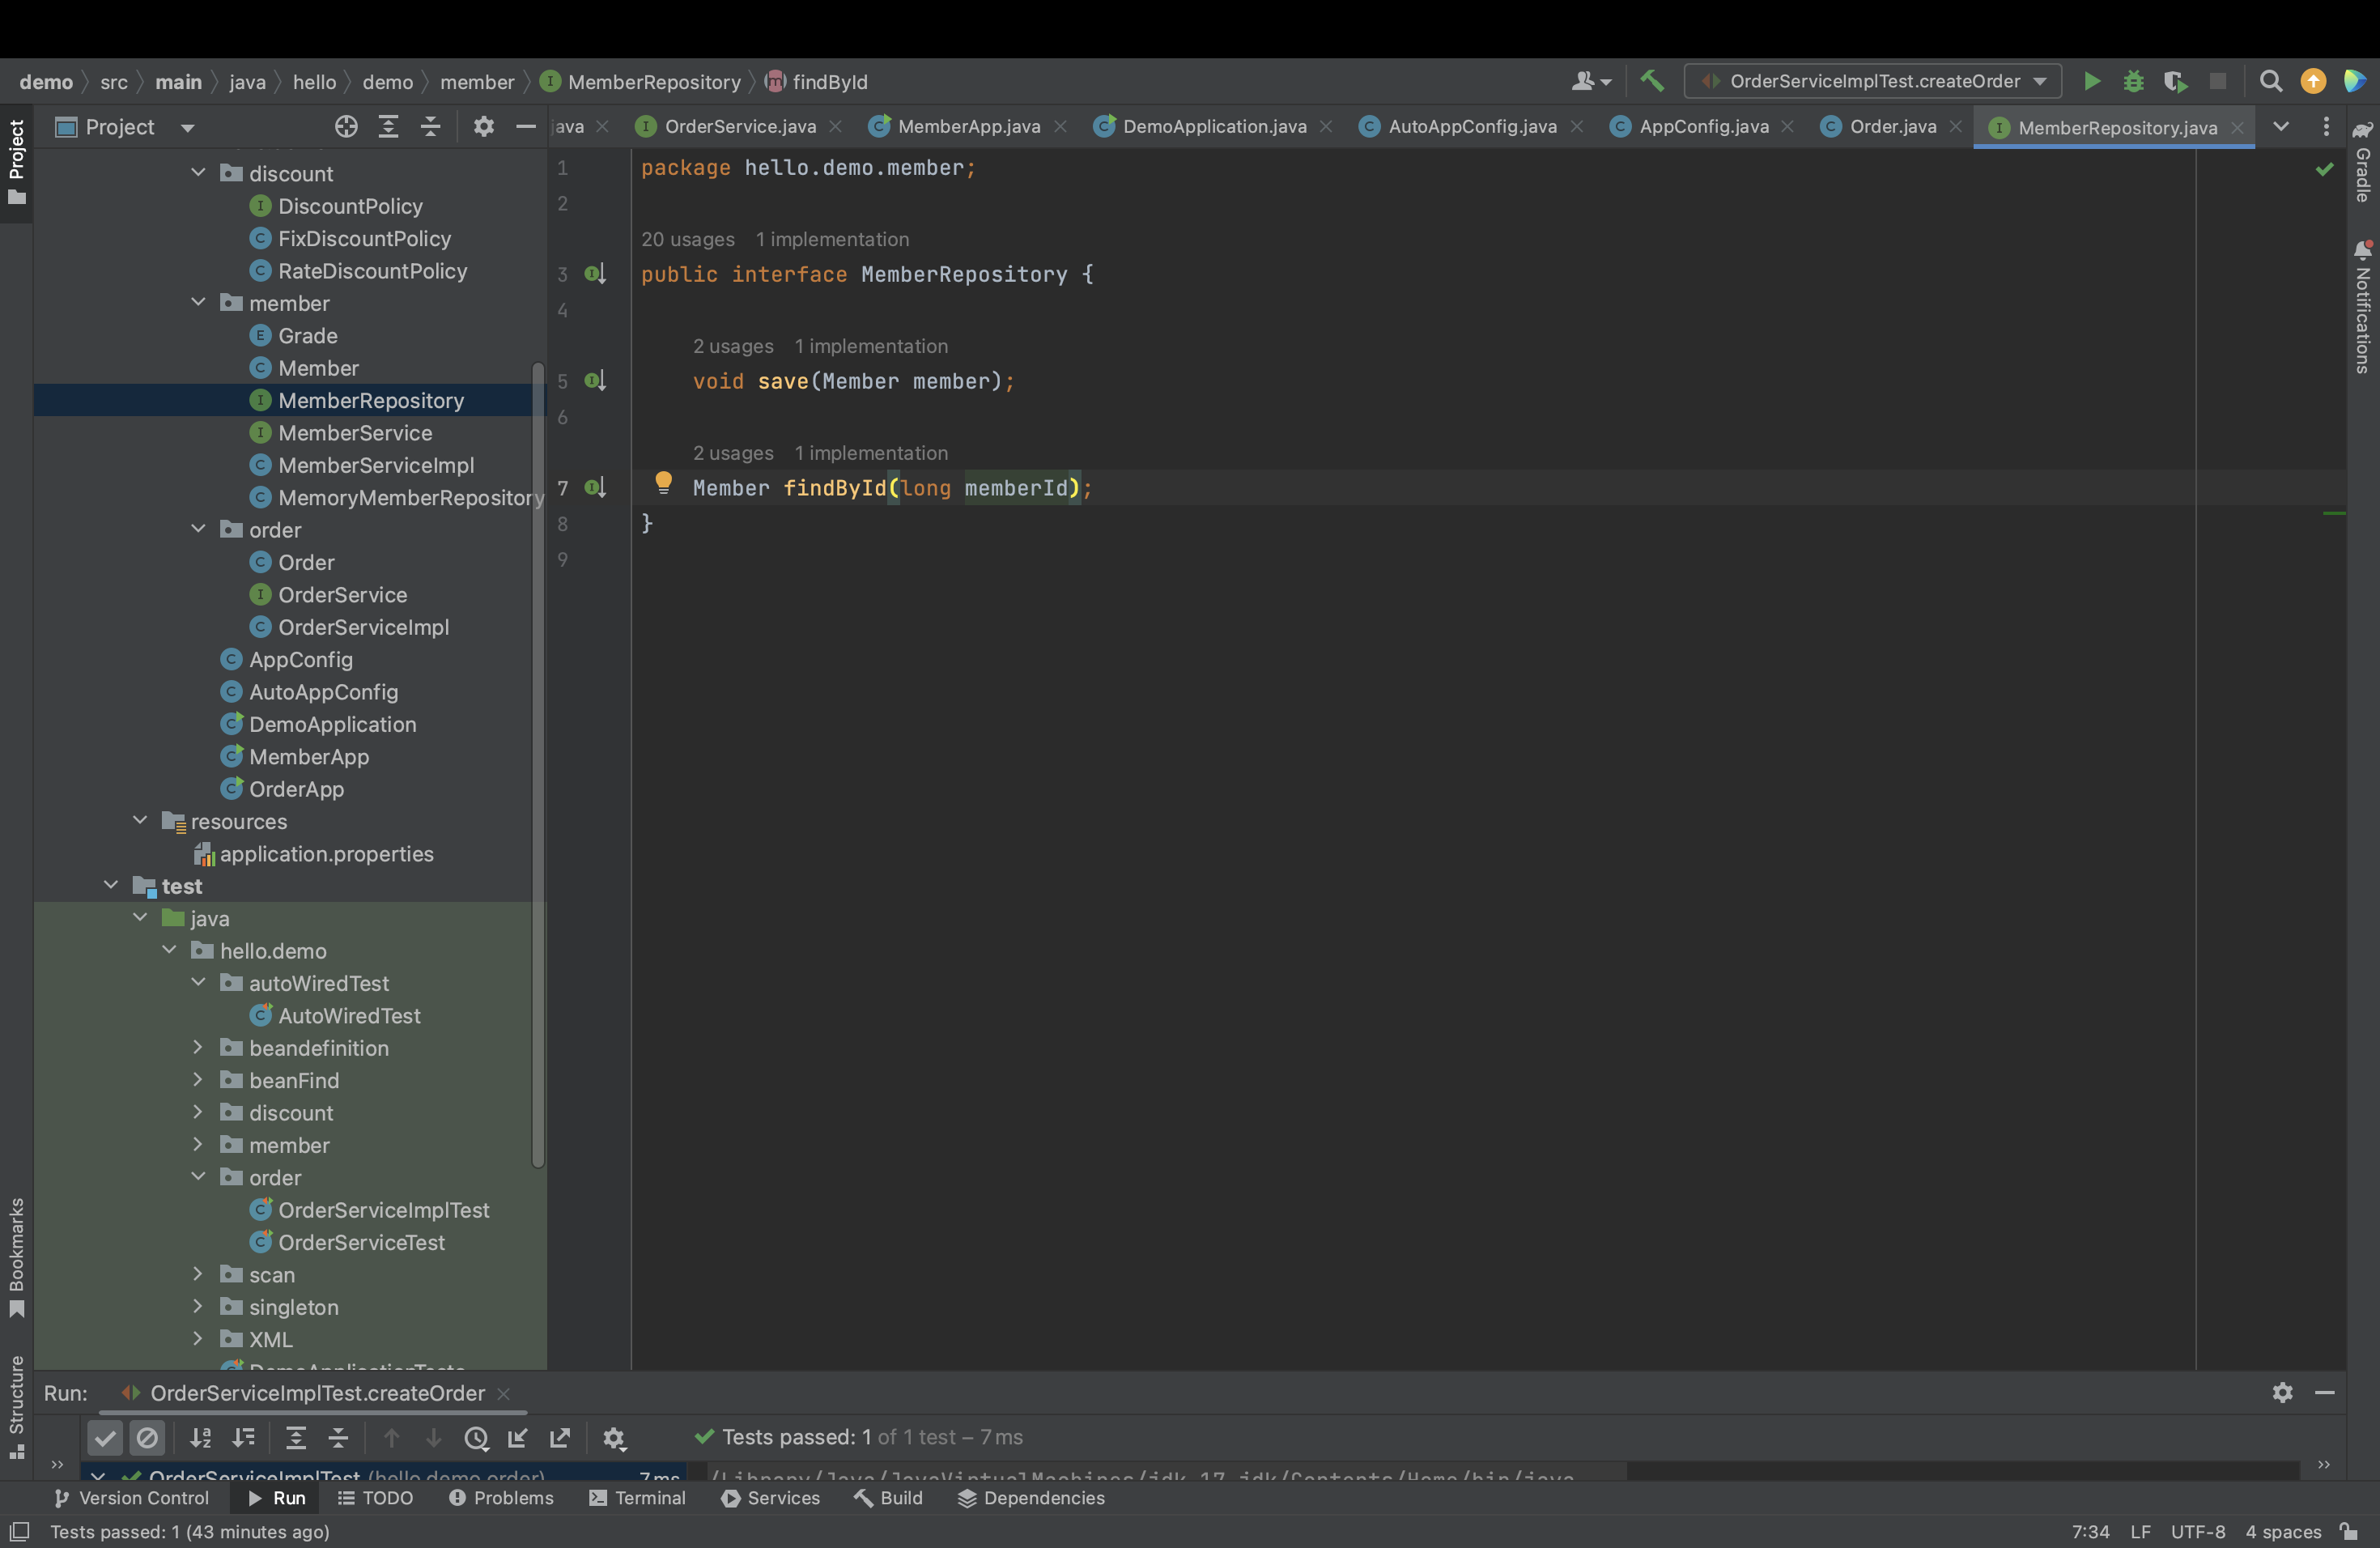Open the Problems tool window tab
The width and height of the screenshot is (2380, 1548).
(501, 1497)
